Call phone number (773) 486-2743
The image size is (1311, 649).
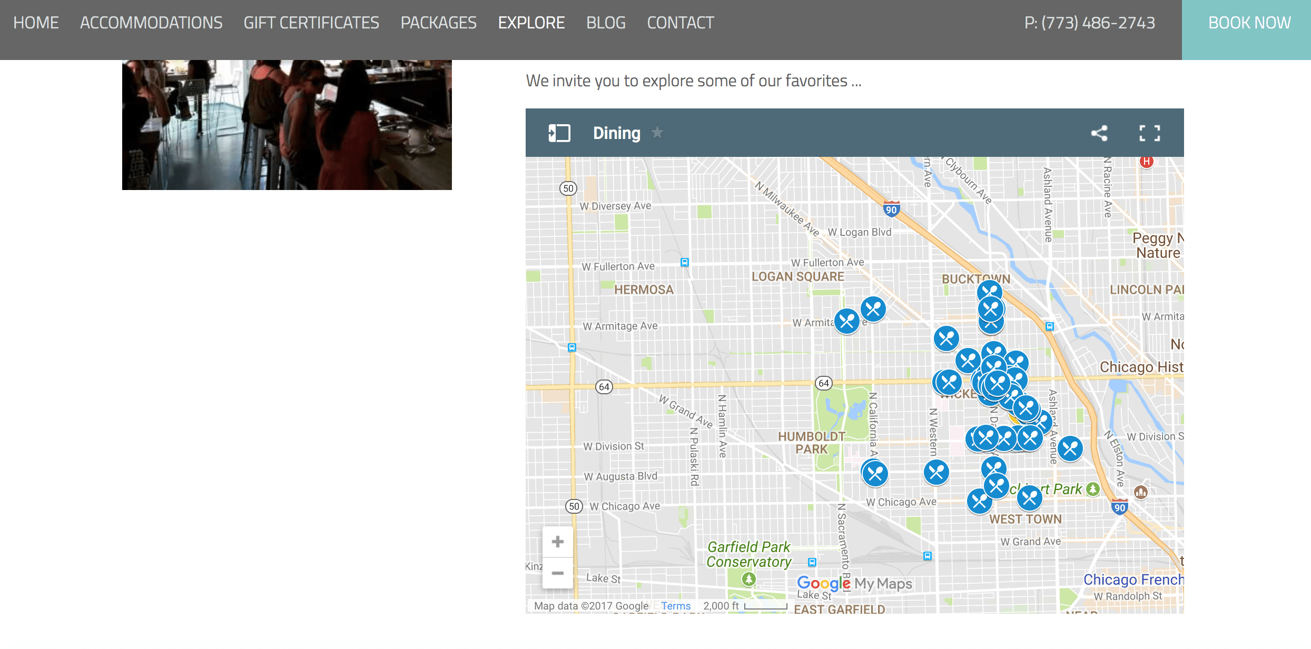(x=1090, y=23)
